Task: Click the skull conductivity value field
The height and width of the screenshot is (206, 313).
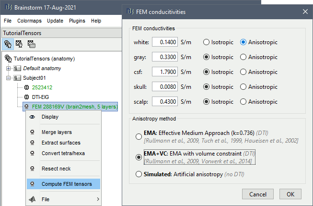Action: (x=165, y=87)
